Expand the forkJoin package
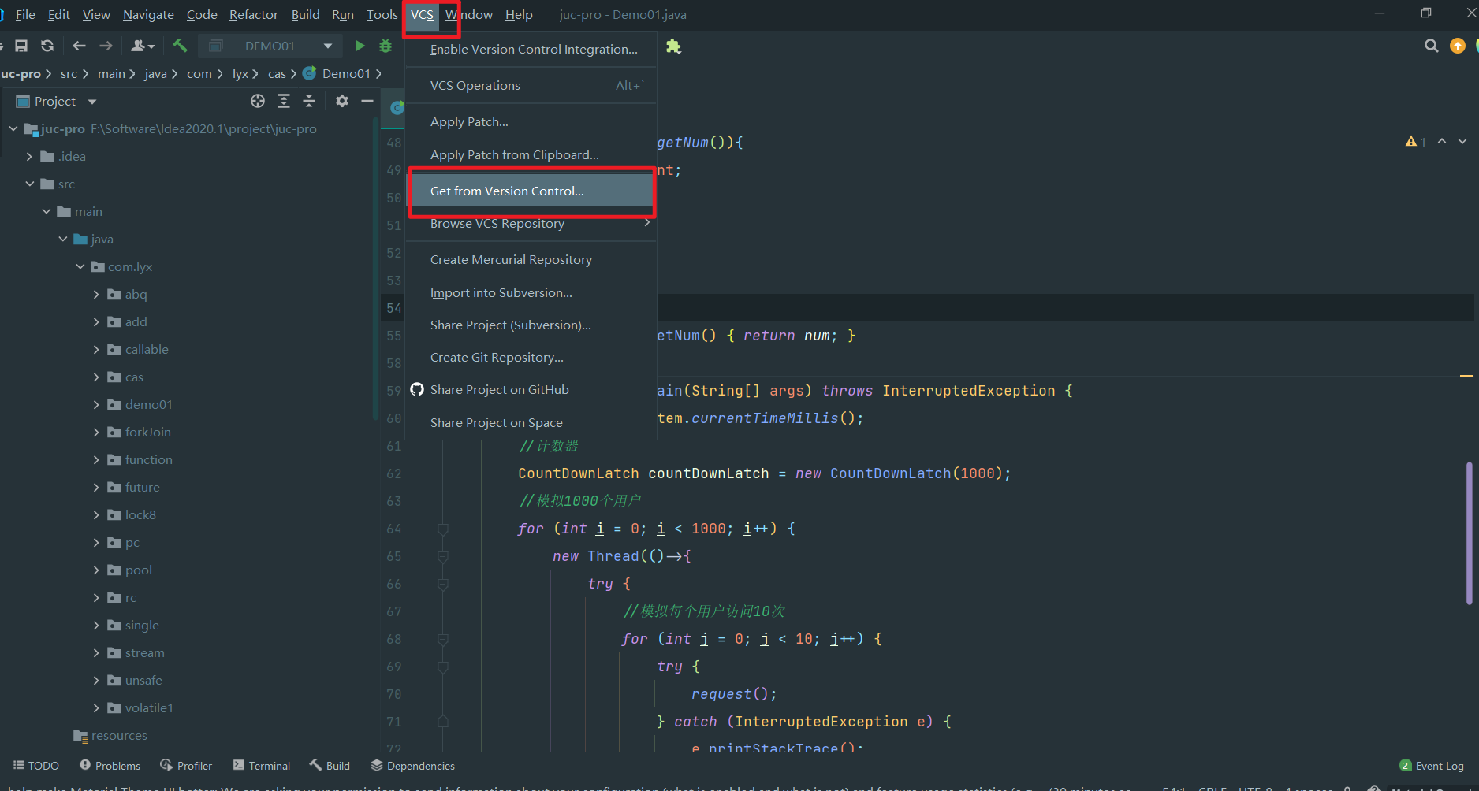 click(x=96, y=432)
